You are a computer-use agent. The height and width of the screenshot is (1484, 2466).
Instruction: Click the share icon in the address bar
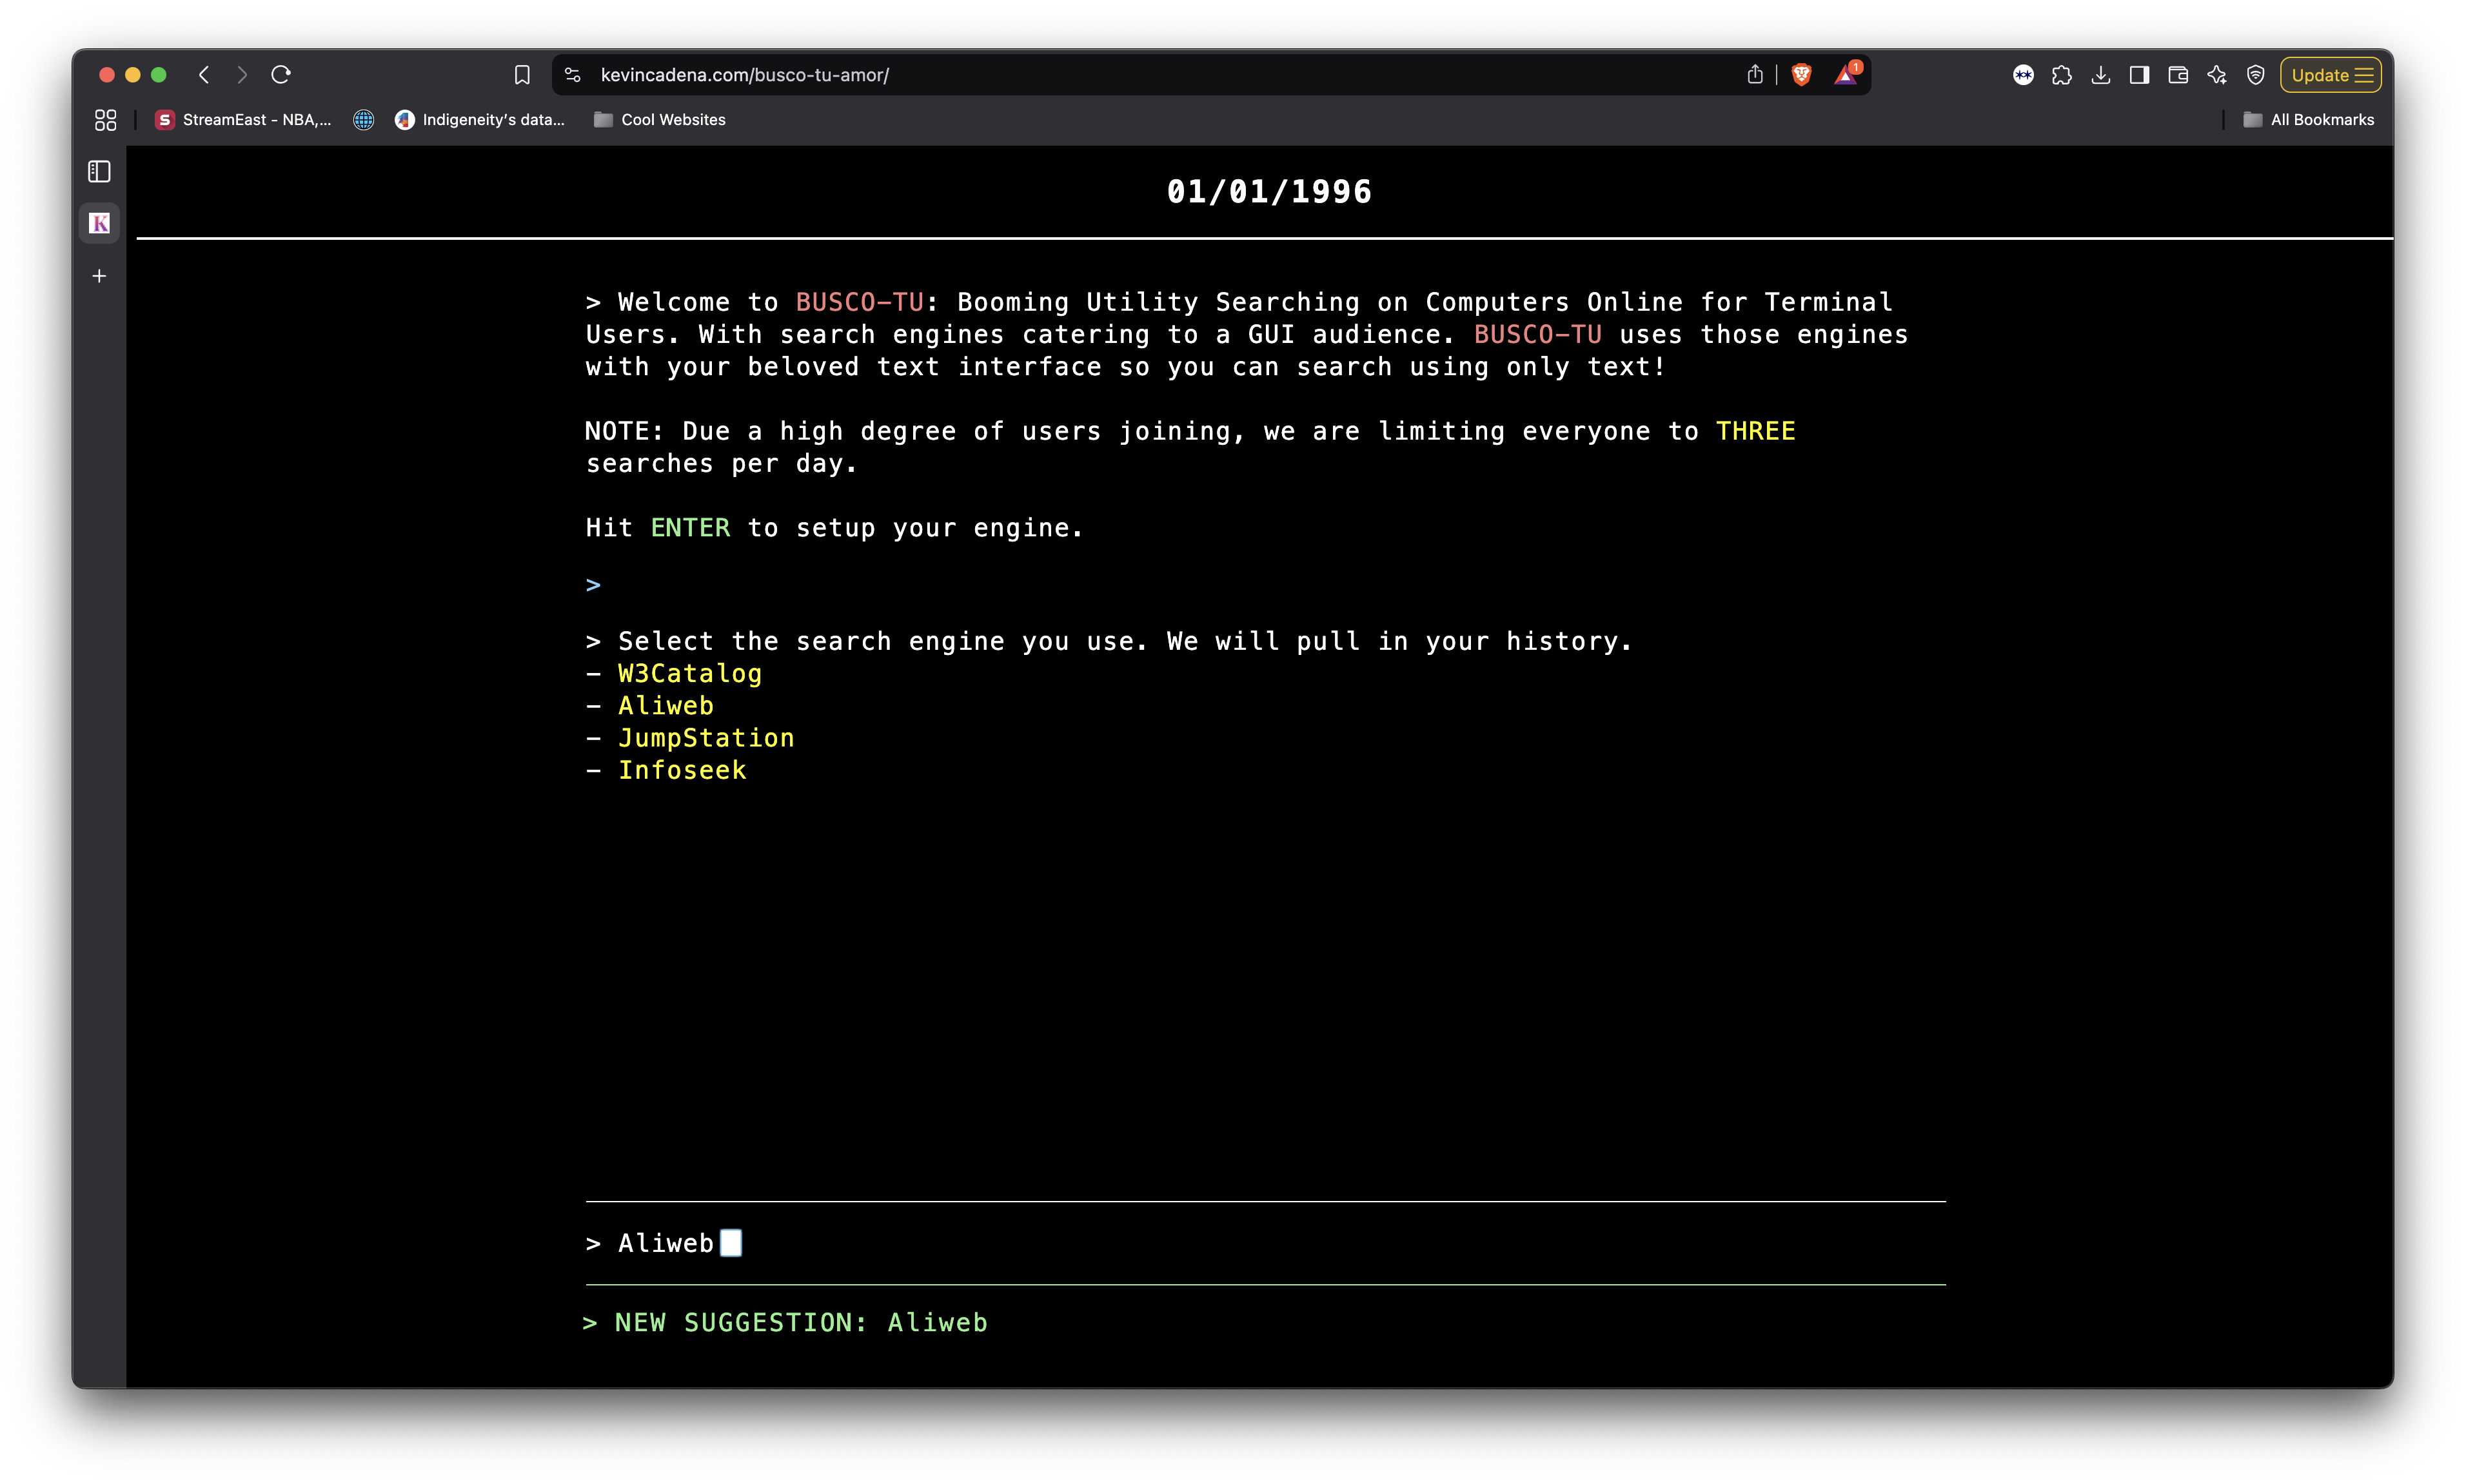point(1755,75)
